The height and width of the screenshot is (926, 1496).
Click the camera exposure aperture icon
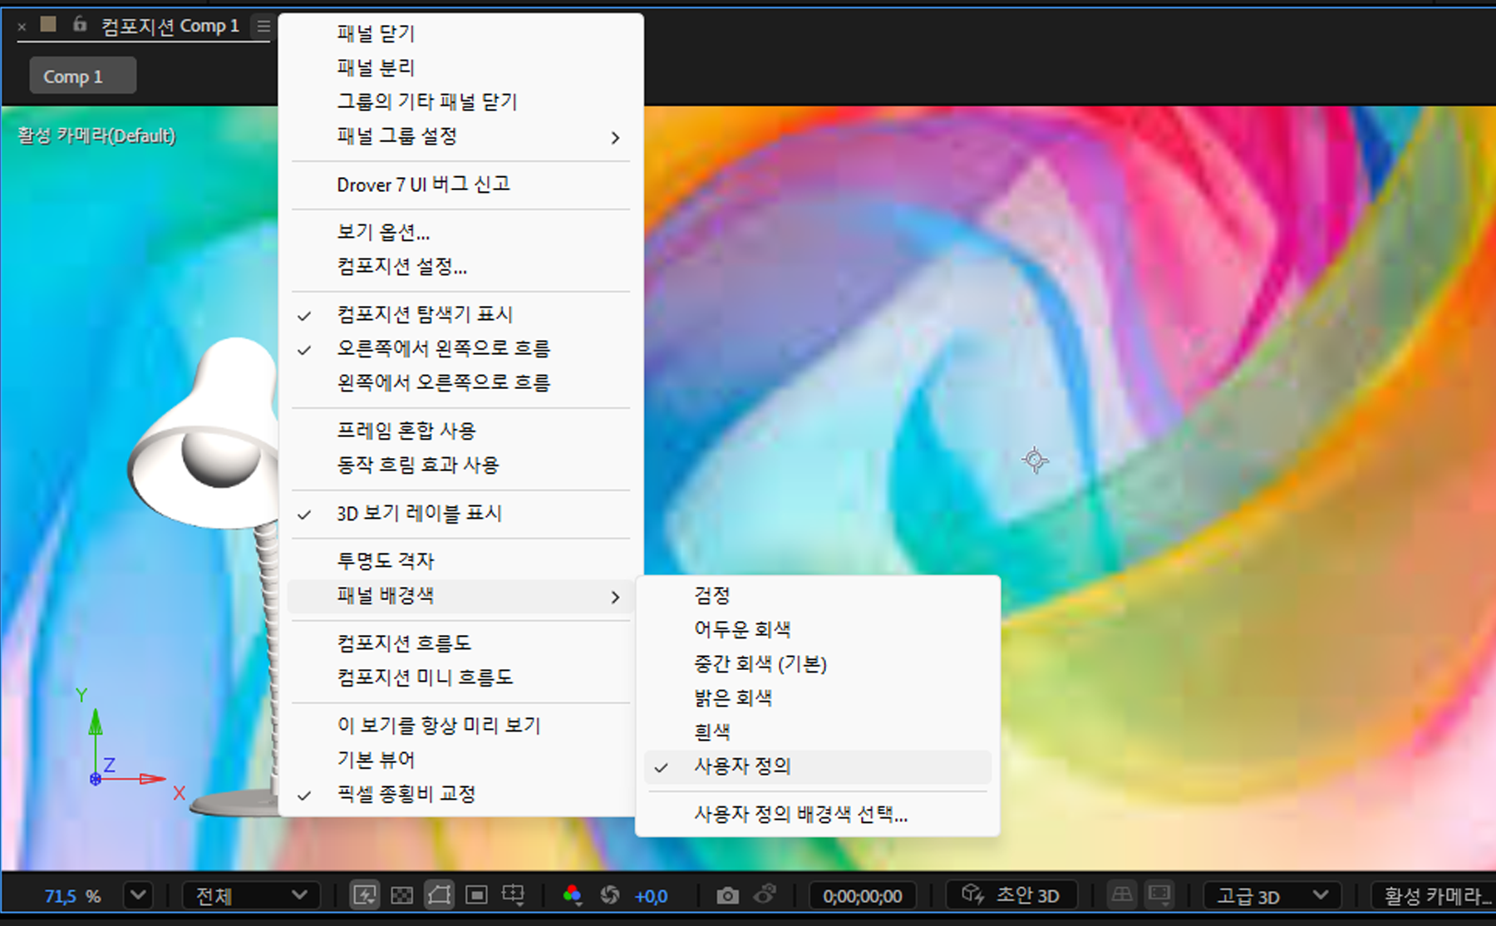tap(610, 895)
